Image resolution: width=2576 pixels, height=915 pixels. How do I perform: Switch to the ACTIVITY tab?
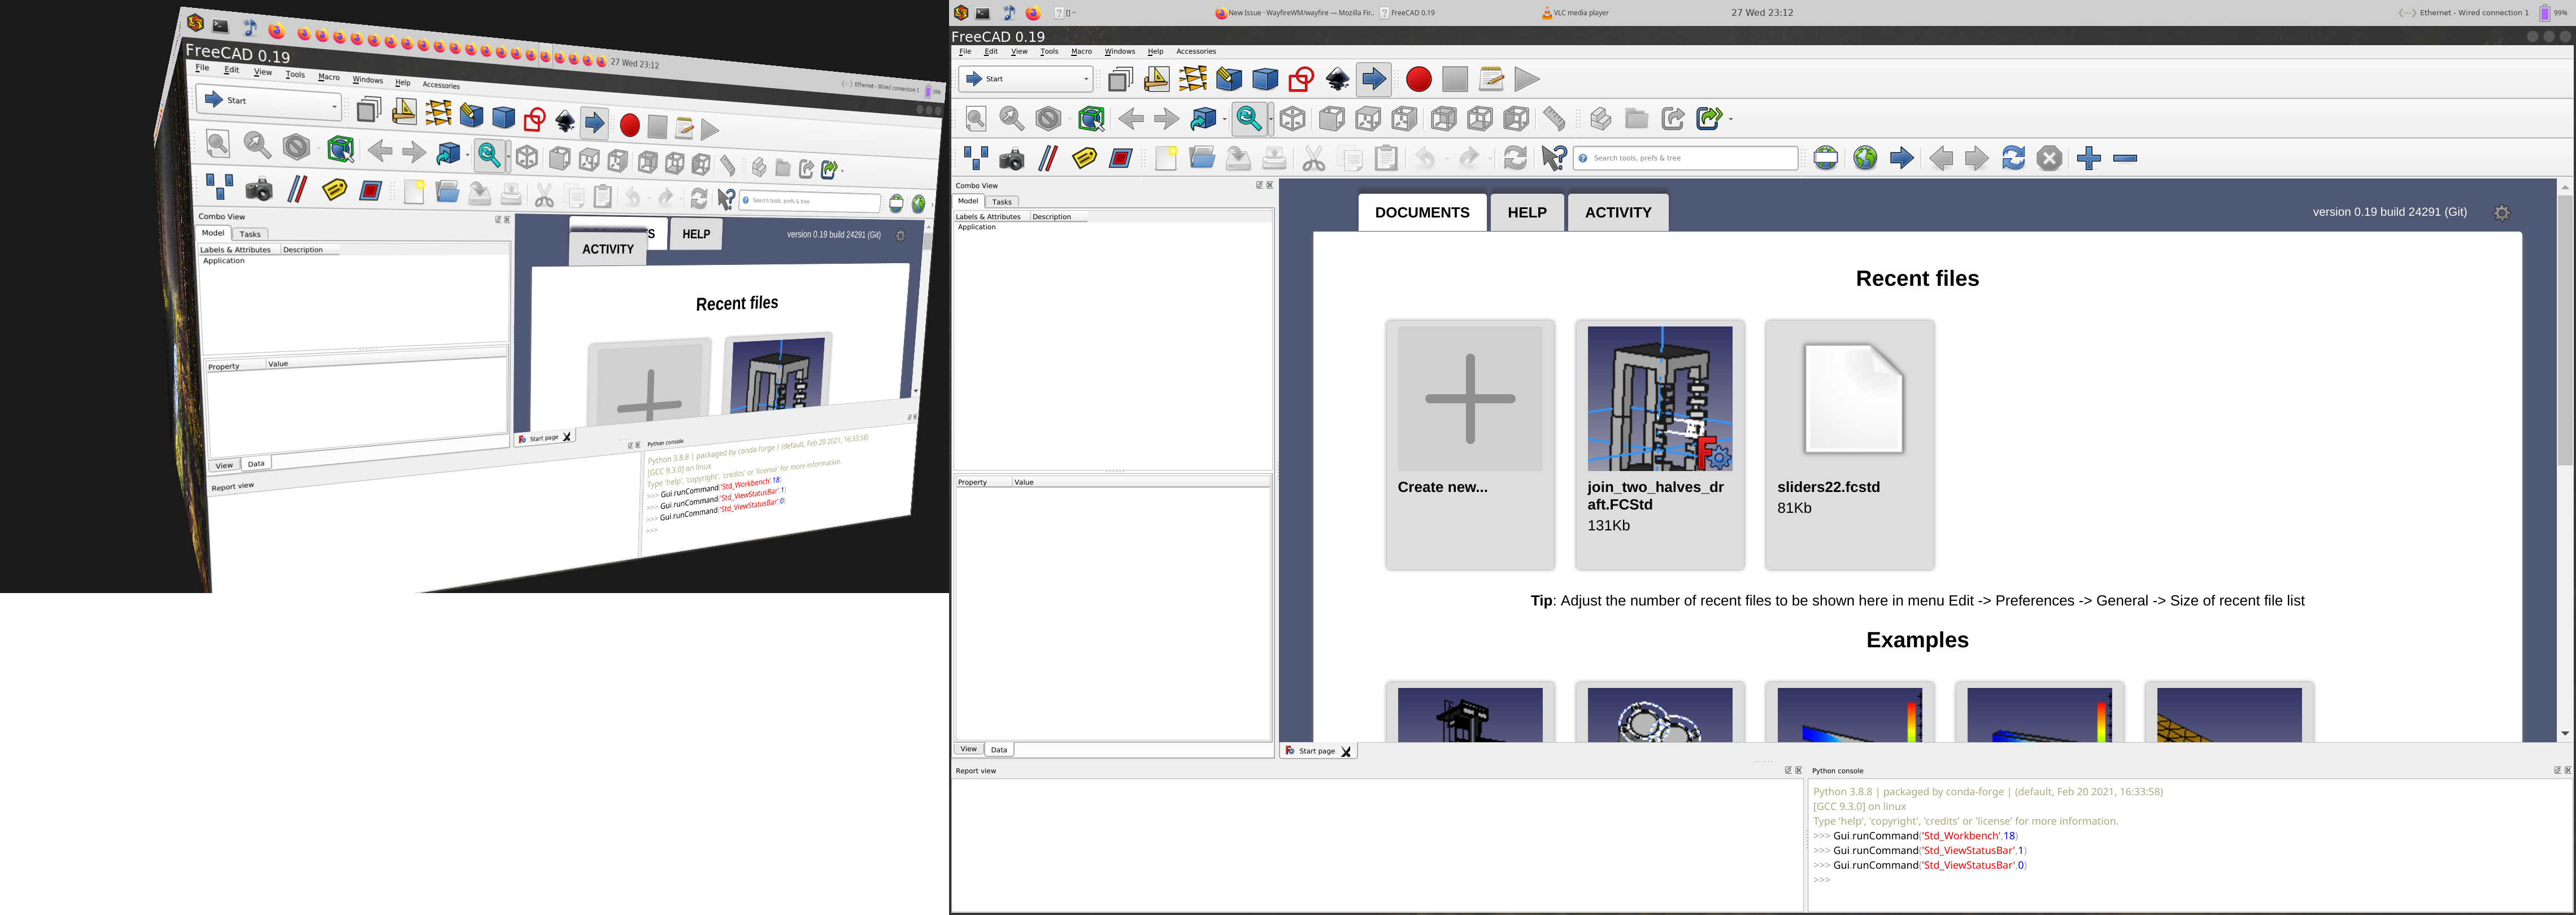tap(1618, 212)
